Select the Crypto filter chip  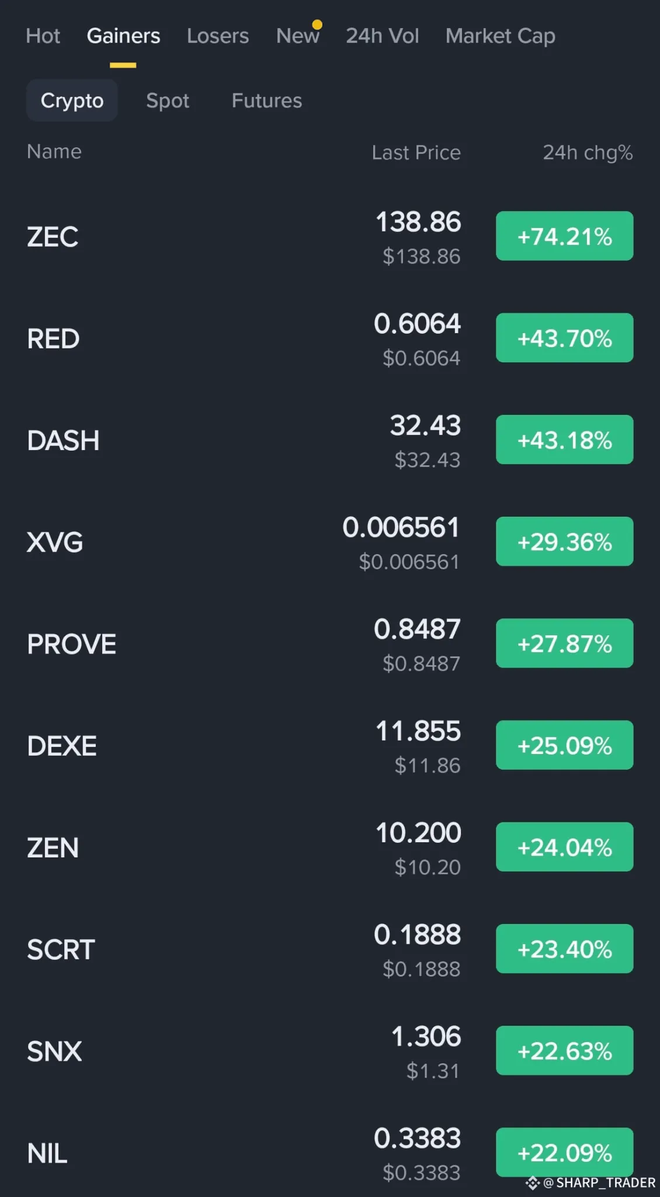coord(72,101)
